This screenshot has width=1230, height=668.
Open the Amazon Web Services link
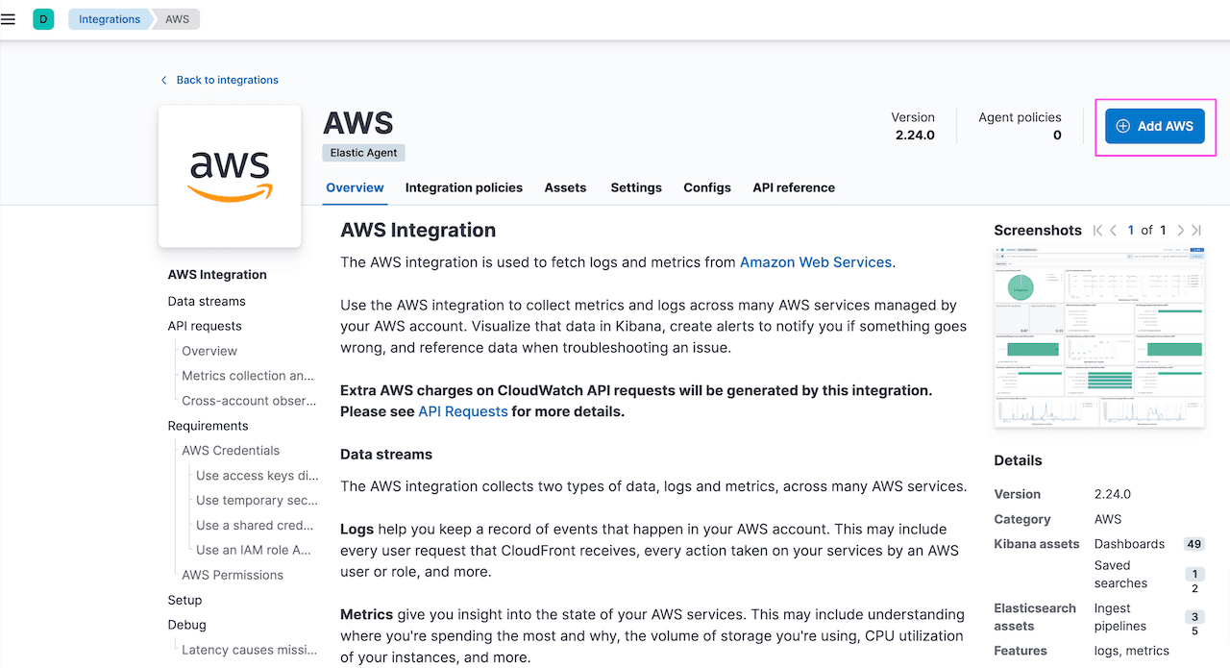(x=815, y=261)
